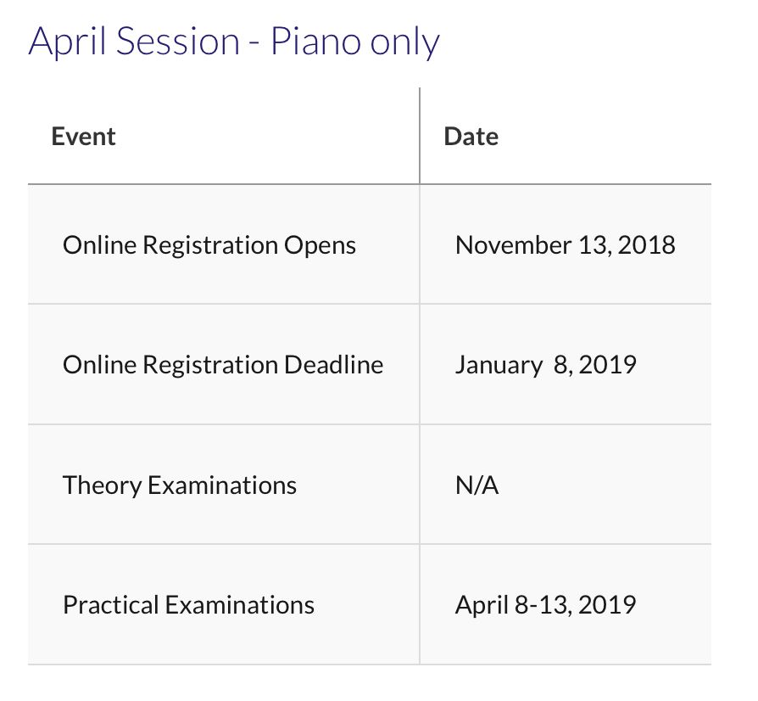Image resolution: width=758 pixels, height=701 pixels.
Task: Click the word November in the date column
Action: click(514, 244)
